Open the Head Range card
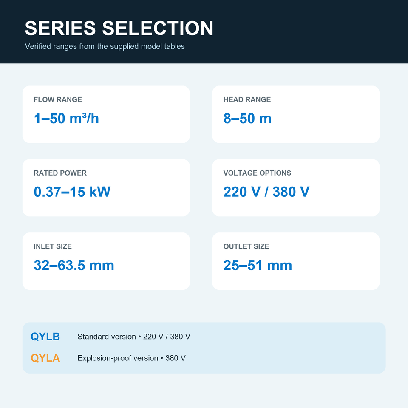 coord(296,114)
